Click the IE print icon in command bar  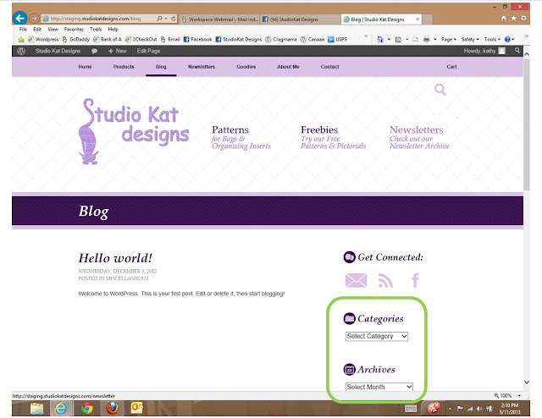pos(427,40)
